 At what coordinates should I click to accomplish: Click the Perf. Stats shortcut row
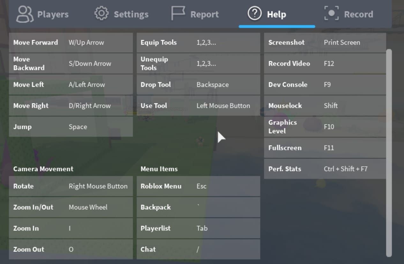(x=325, y=169)
